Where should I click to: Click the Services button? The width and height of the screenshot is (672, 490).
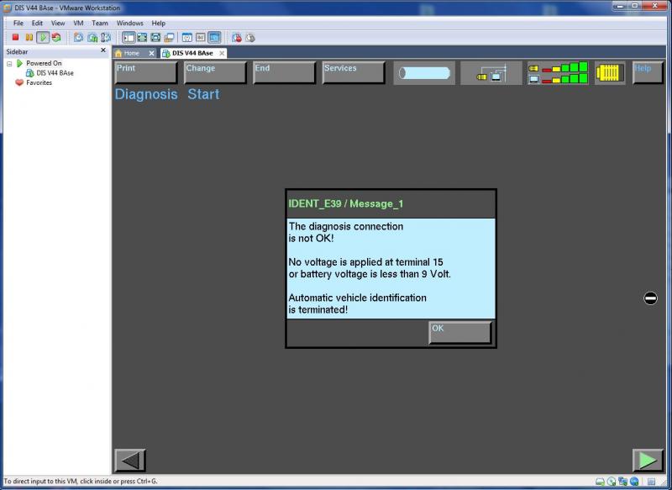click(354, 72)
